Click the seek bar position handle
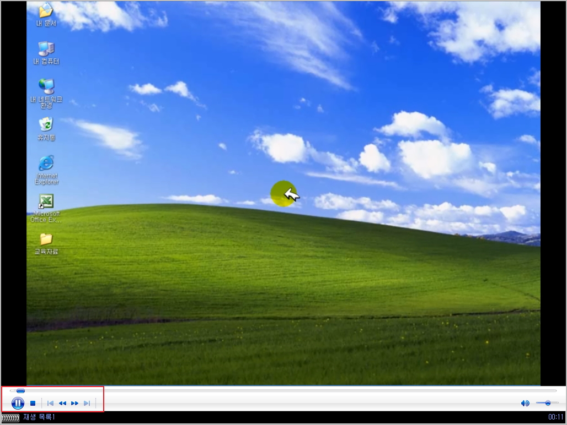This screenshot has width=567, height=425. point(20,391)
